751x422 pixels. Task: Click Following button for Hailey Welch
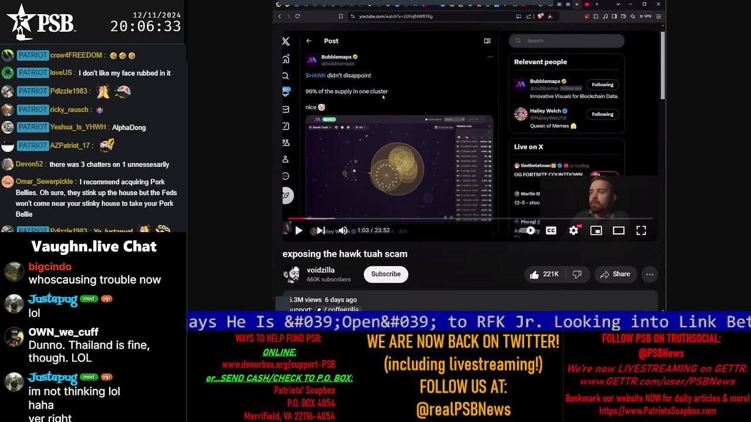tap(603, 114)
